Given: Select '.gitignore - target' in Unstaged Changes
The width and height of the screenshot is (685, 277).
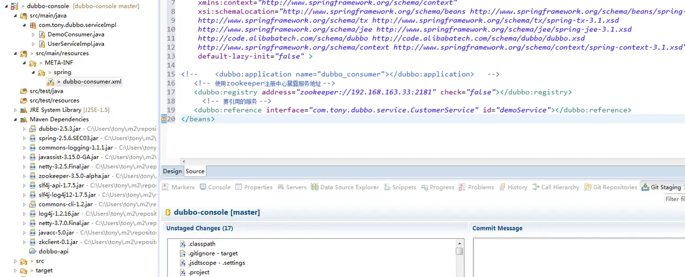Looking at the screenshot, I should (213, 253).
